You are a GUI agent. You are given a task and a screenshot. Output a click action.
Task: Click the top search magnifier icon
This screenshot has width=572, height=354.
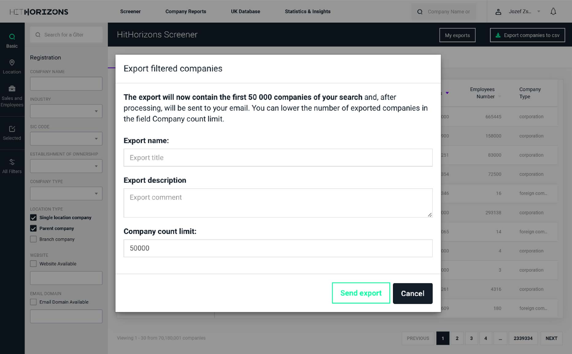click(x=420, y=12)
